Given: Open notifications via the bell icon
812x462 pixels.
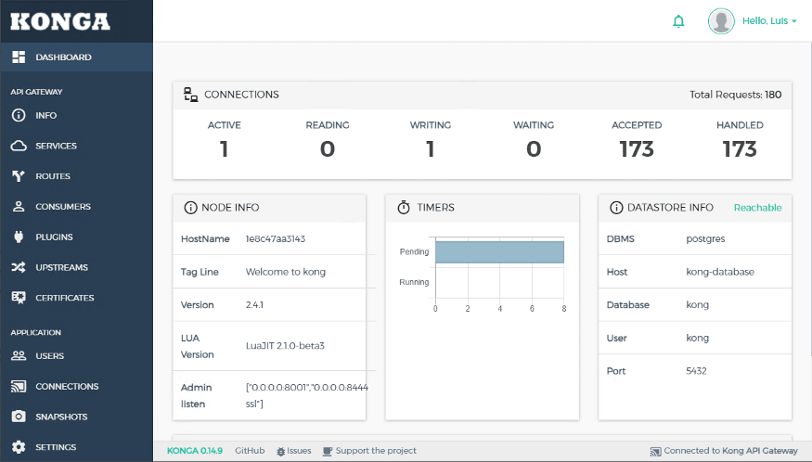Looking at the screenshot, I should [678, 21].
